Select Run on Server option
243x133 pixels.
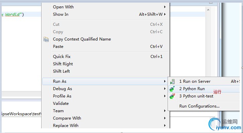(x=204, y=81)
